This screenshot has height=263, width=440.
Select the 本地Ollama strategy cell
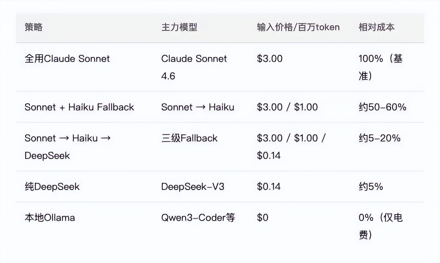(x=50, y=218)
